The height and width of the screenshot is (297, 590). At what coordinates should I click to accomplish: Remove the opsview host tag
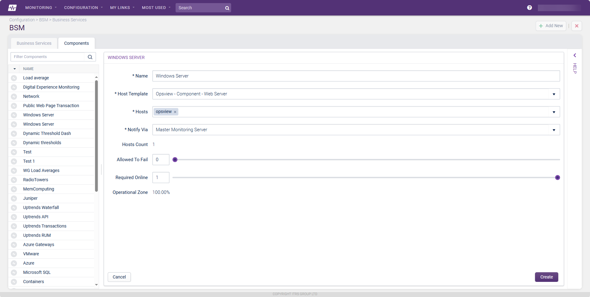pos(175,112)
